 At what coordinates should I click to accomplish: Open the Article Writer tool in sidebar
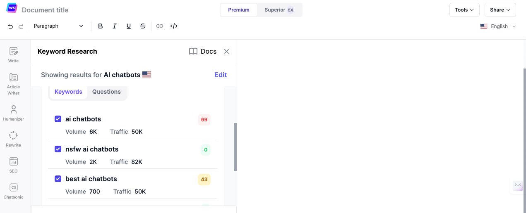pyautogui.click(x=13, y=84)
